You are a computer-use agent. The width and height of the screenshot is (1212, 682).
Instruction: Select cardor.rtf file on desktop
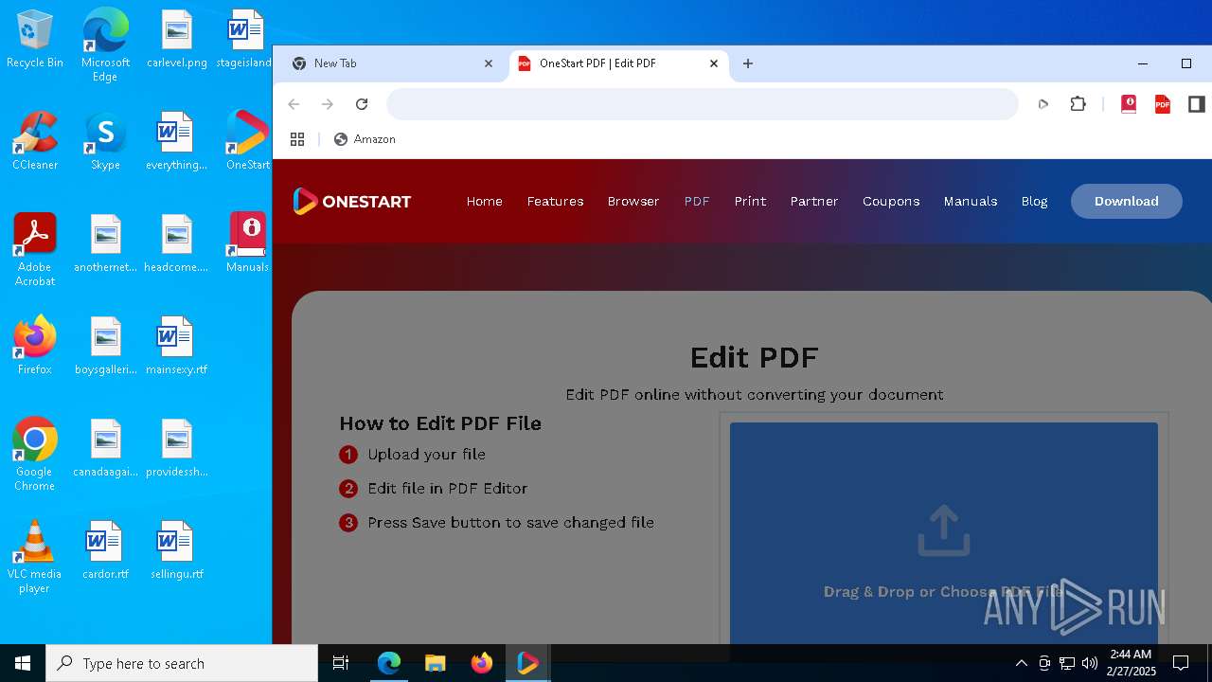[x=105, y=551]
